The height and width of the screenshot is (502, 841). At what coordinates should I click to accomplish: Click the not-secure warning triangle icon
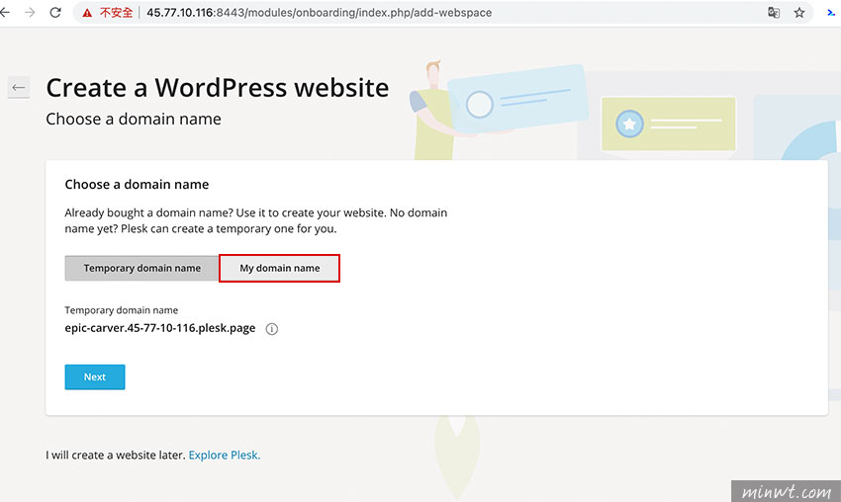87,13
